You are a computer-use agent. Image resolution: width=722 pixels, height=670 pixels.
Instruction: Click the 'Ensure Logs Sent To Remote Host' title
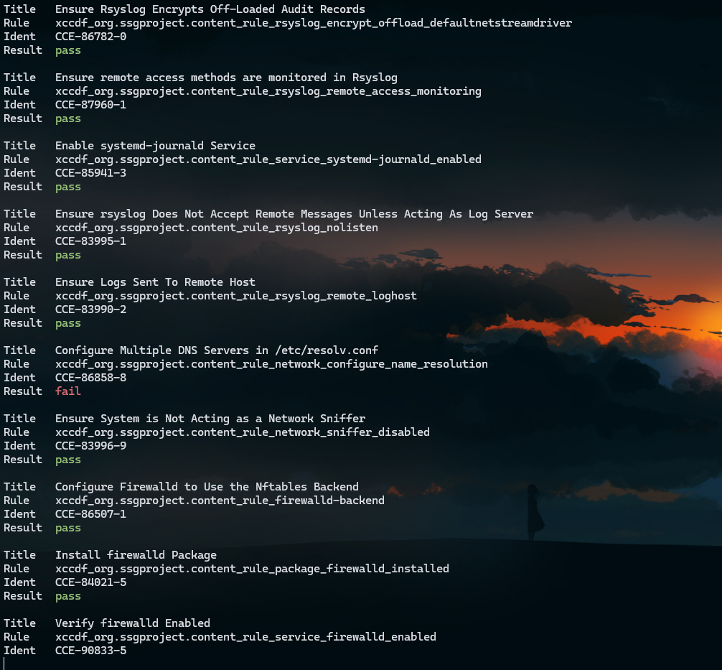tap(155, 282)
